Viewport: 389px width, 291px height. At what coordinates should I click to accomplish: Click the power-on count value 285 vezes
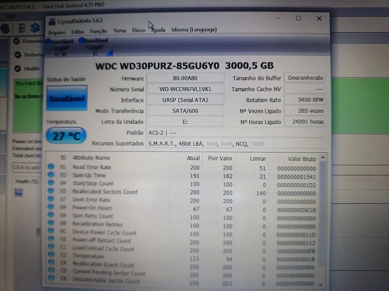[x=305, y=111]
